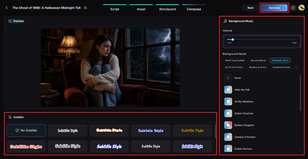Viewport: 308px width, 159px height.
Task: Play the Camino A Pozitos track
Action: tap(228, 137)
